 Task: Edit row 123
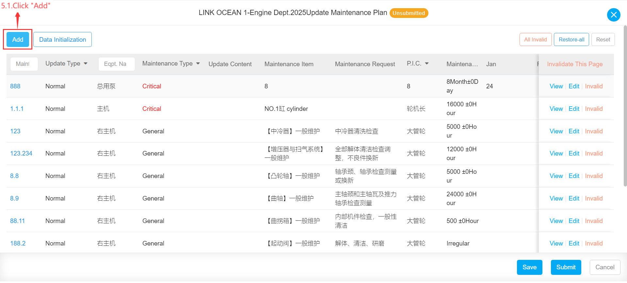574,131
